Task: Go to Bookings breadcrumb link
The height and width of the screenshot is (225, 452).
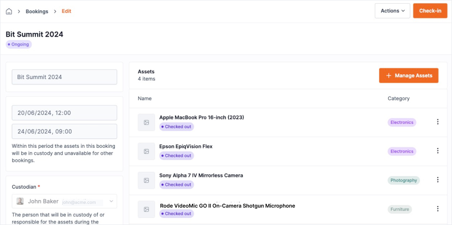Action: tap(37, 11)
